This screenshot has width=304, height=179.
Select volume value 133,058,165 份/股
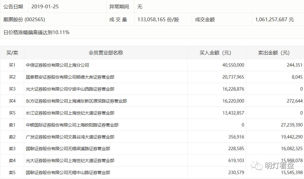(158, 19)
